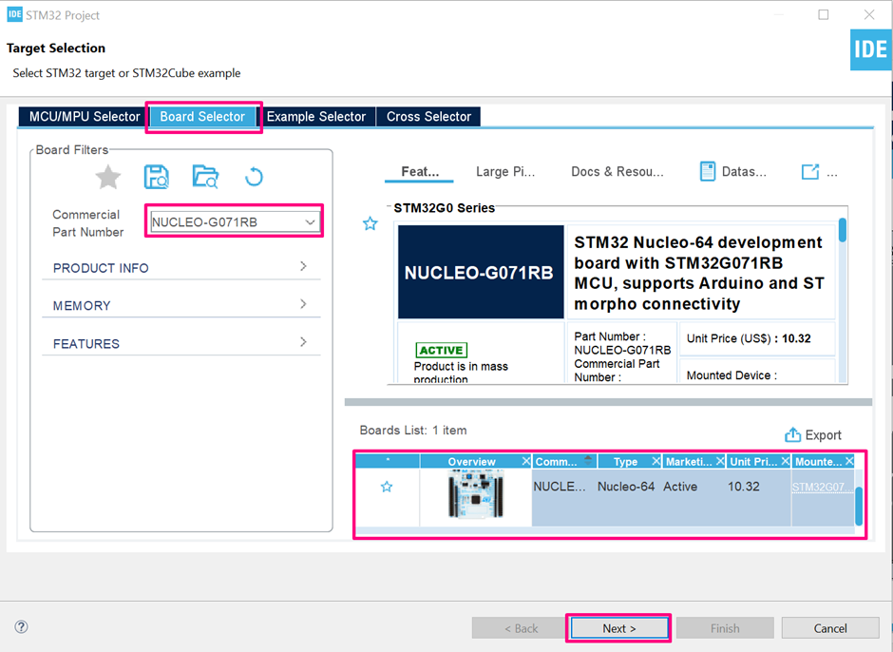The width and height of the screenshot is (893, 652).
Task: Open external link icon in feature tabs
Action: click(x=809, y=171)
